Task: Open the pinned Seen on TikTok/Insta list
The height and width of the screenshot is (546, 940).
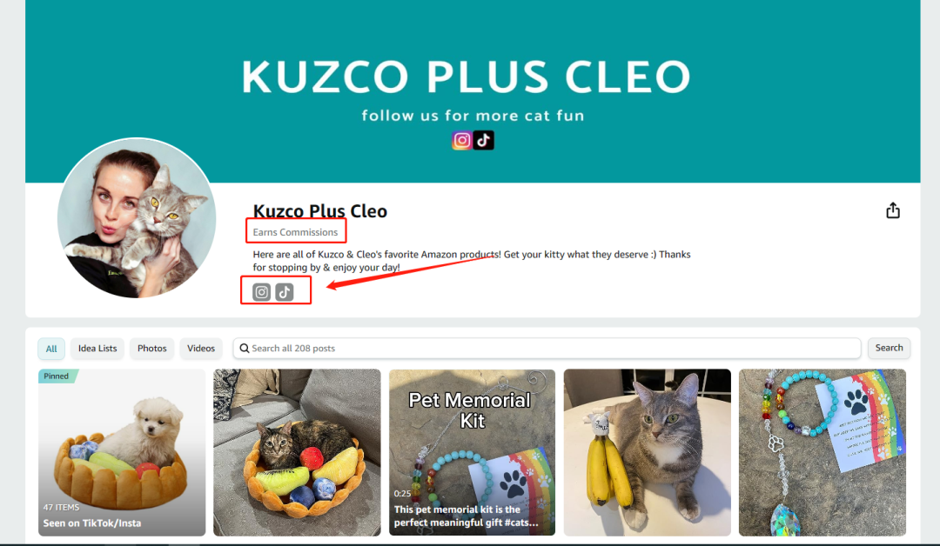Action: 122,453
